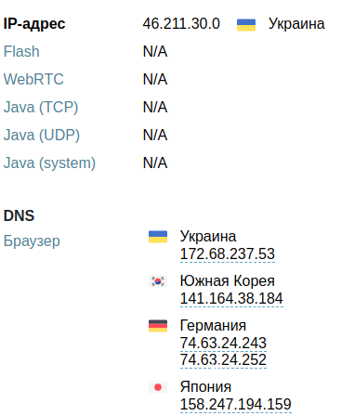
Task: Open the Java (UDP) link
Action: 42,136
